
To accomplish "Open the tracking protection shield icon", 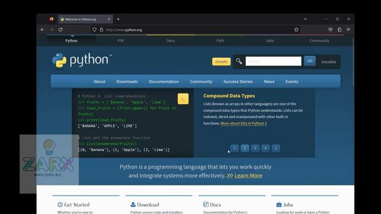I will tap(95, 30).
